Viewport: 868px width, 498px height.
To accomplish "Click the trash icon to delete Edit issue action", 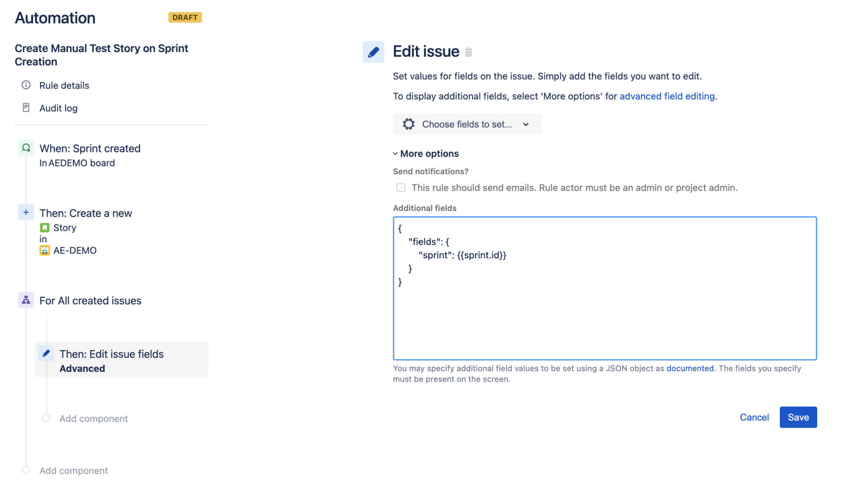I will coord(469,52).
